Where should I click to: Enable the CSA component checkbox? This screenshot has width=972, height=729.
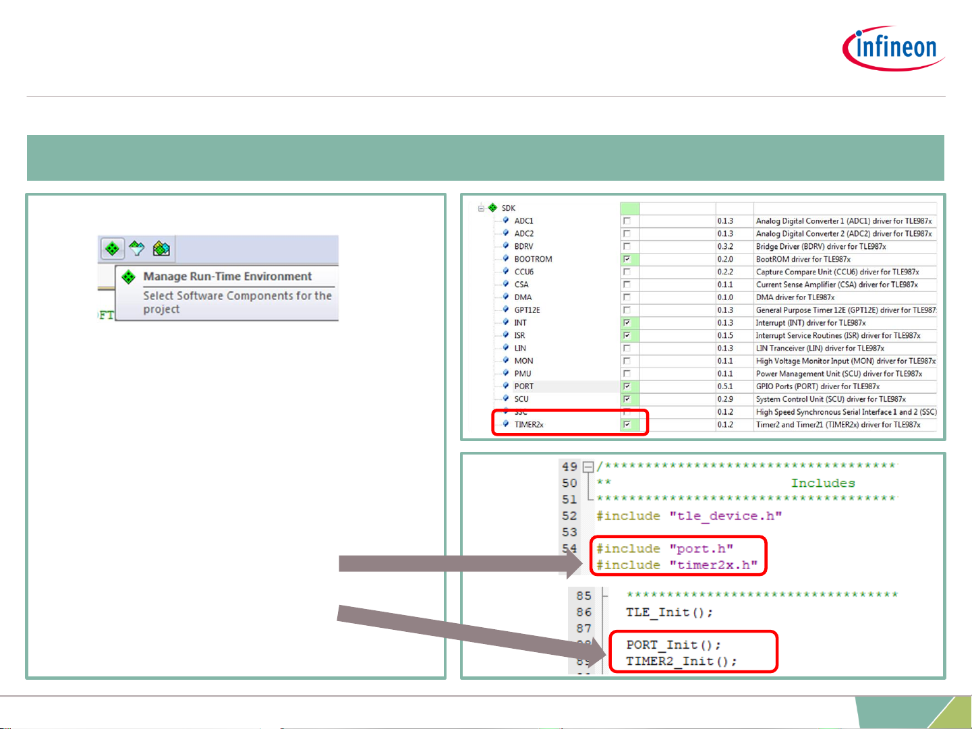coord(627,285)
